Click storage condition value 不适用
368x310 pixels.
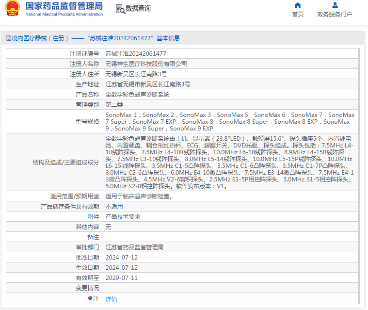[114, 207]
